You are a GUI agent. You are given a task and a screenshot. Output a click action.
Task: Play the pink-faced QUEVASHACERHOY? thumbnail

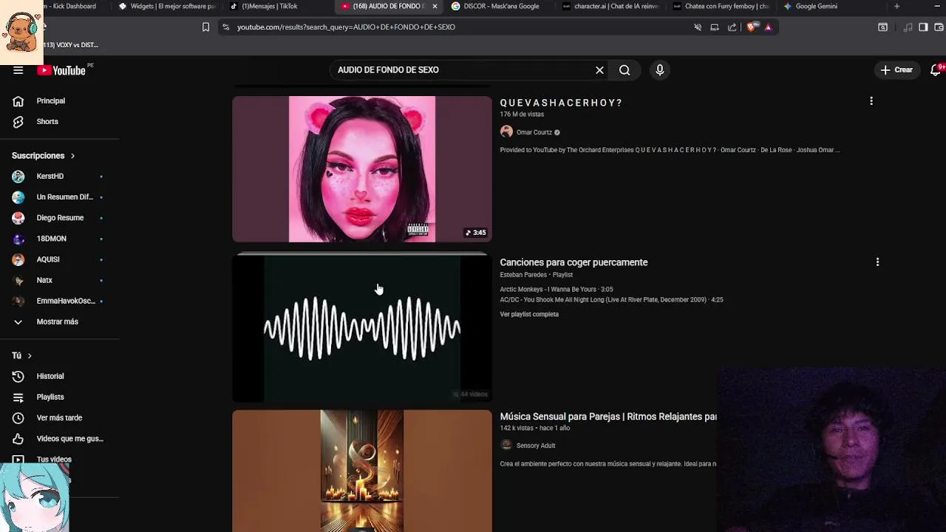click(x=361, y=168)
